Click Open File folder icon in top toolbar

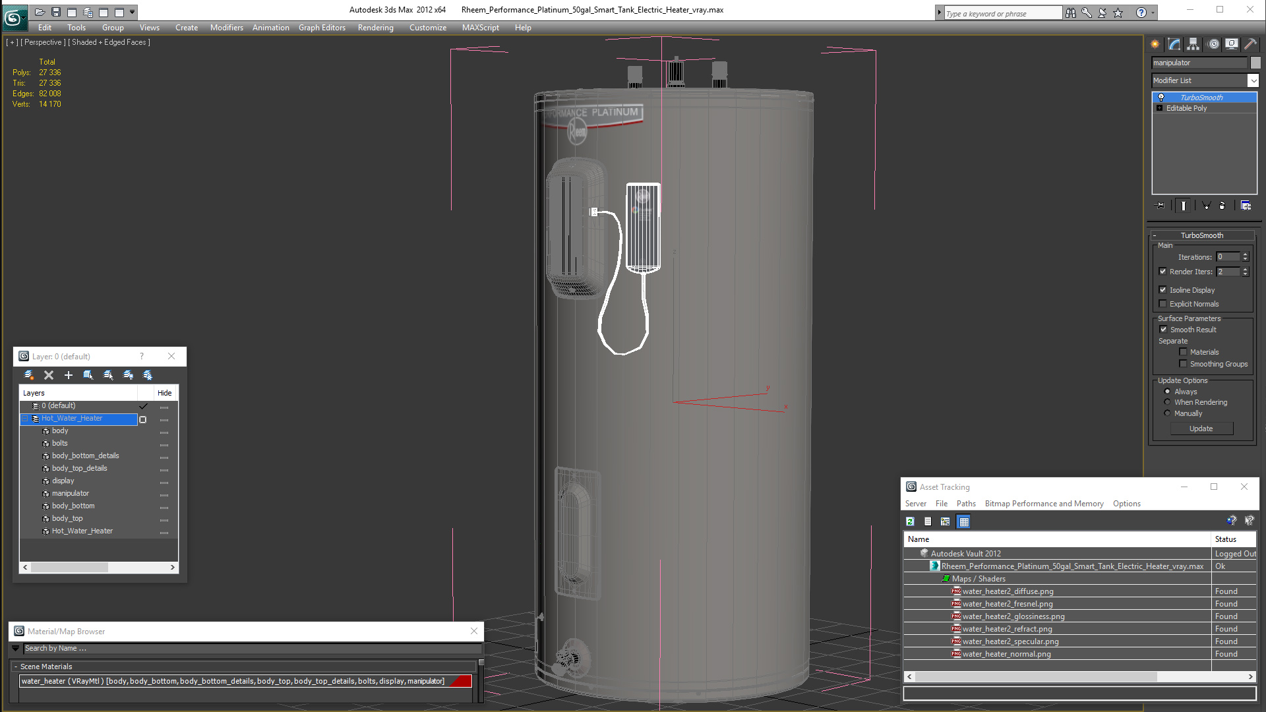[x=40, y=12]
